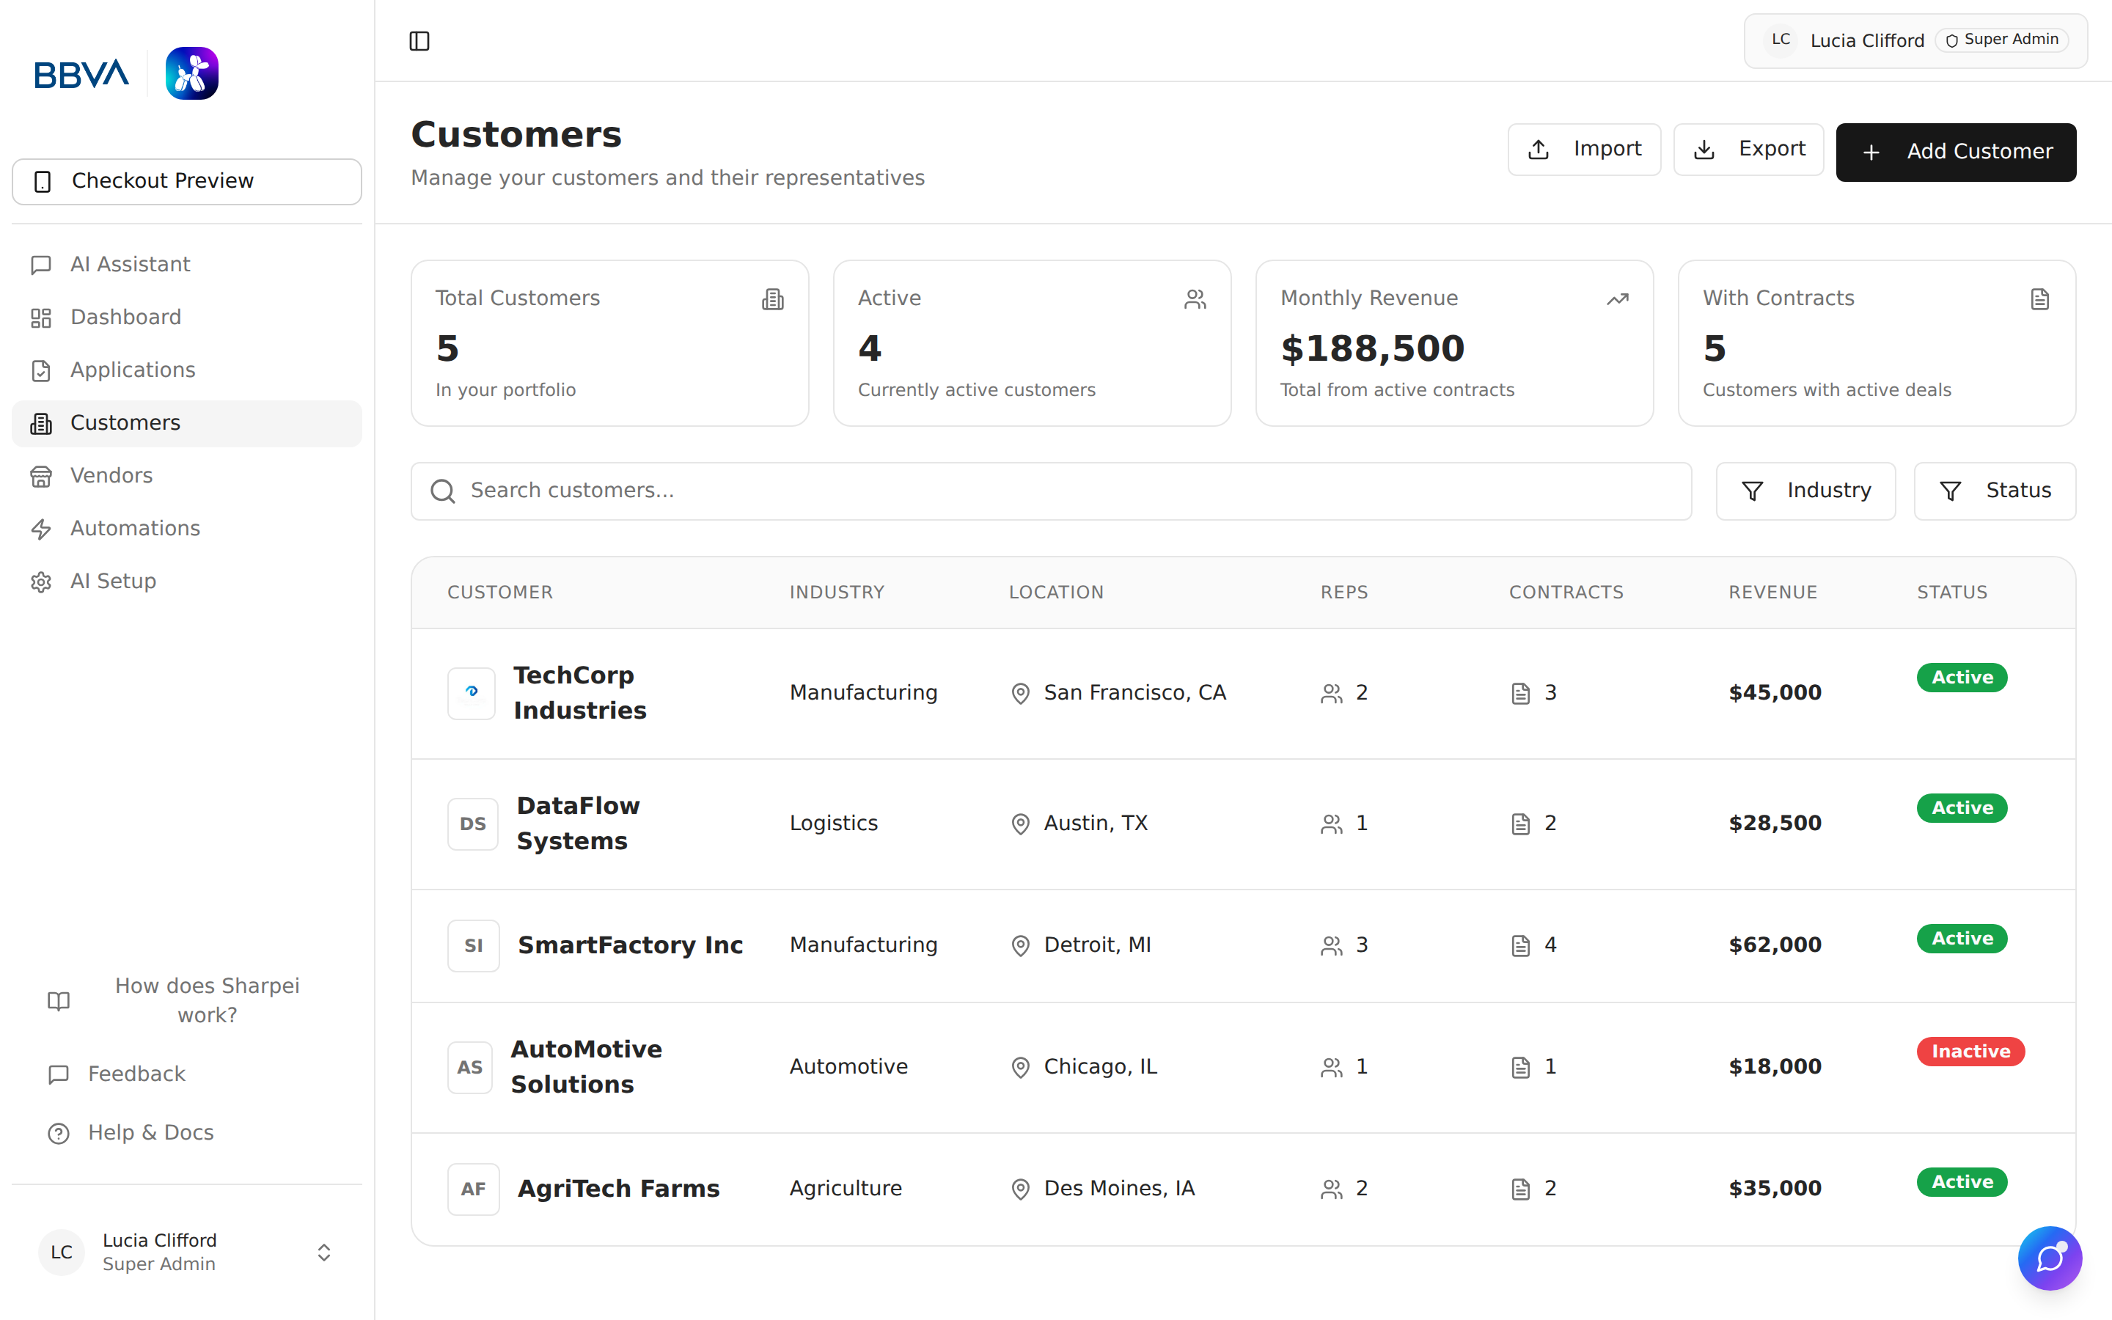This screenshot has width=2112, height=1320.
Task: Click the Super Admin badge near Lucia Clifford
Action: [x=2001, y=40]
